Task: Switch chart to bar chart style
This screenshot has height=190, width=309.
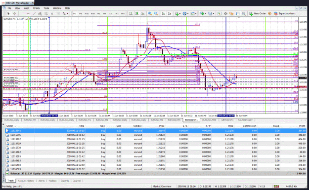Action: click(131, 14)
